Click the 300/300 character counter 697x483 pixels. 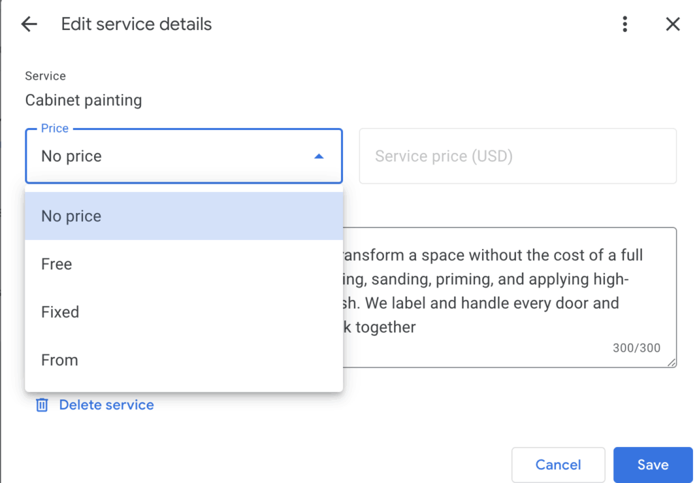(636, 348)
